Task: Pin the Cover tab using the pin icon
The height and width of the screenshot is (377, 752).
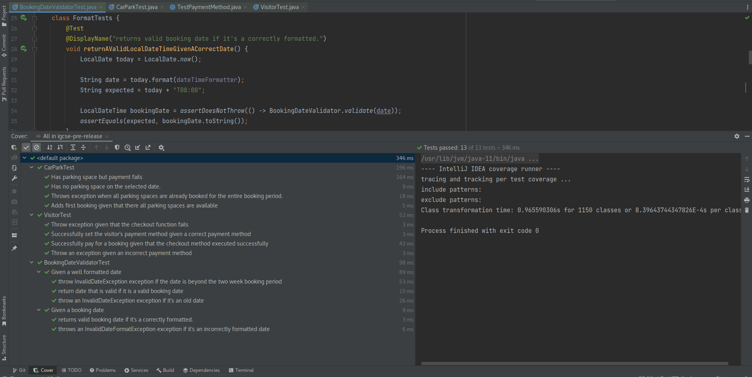Action: tap(14, 248)
